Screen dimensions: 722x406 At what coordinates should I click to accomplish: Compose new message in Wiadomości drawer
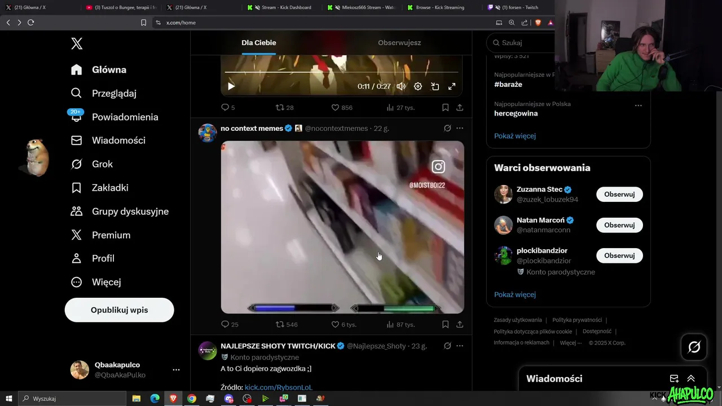(674, 378)
